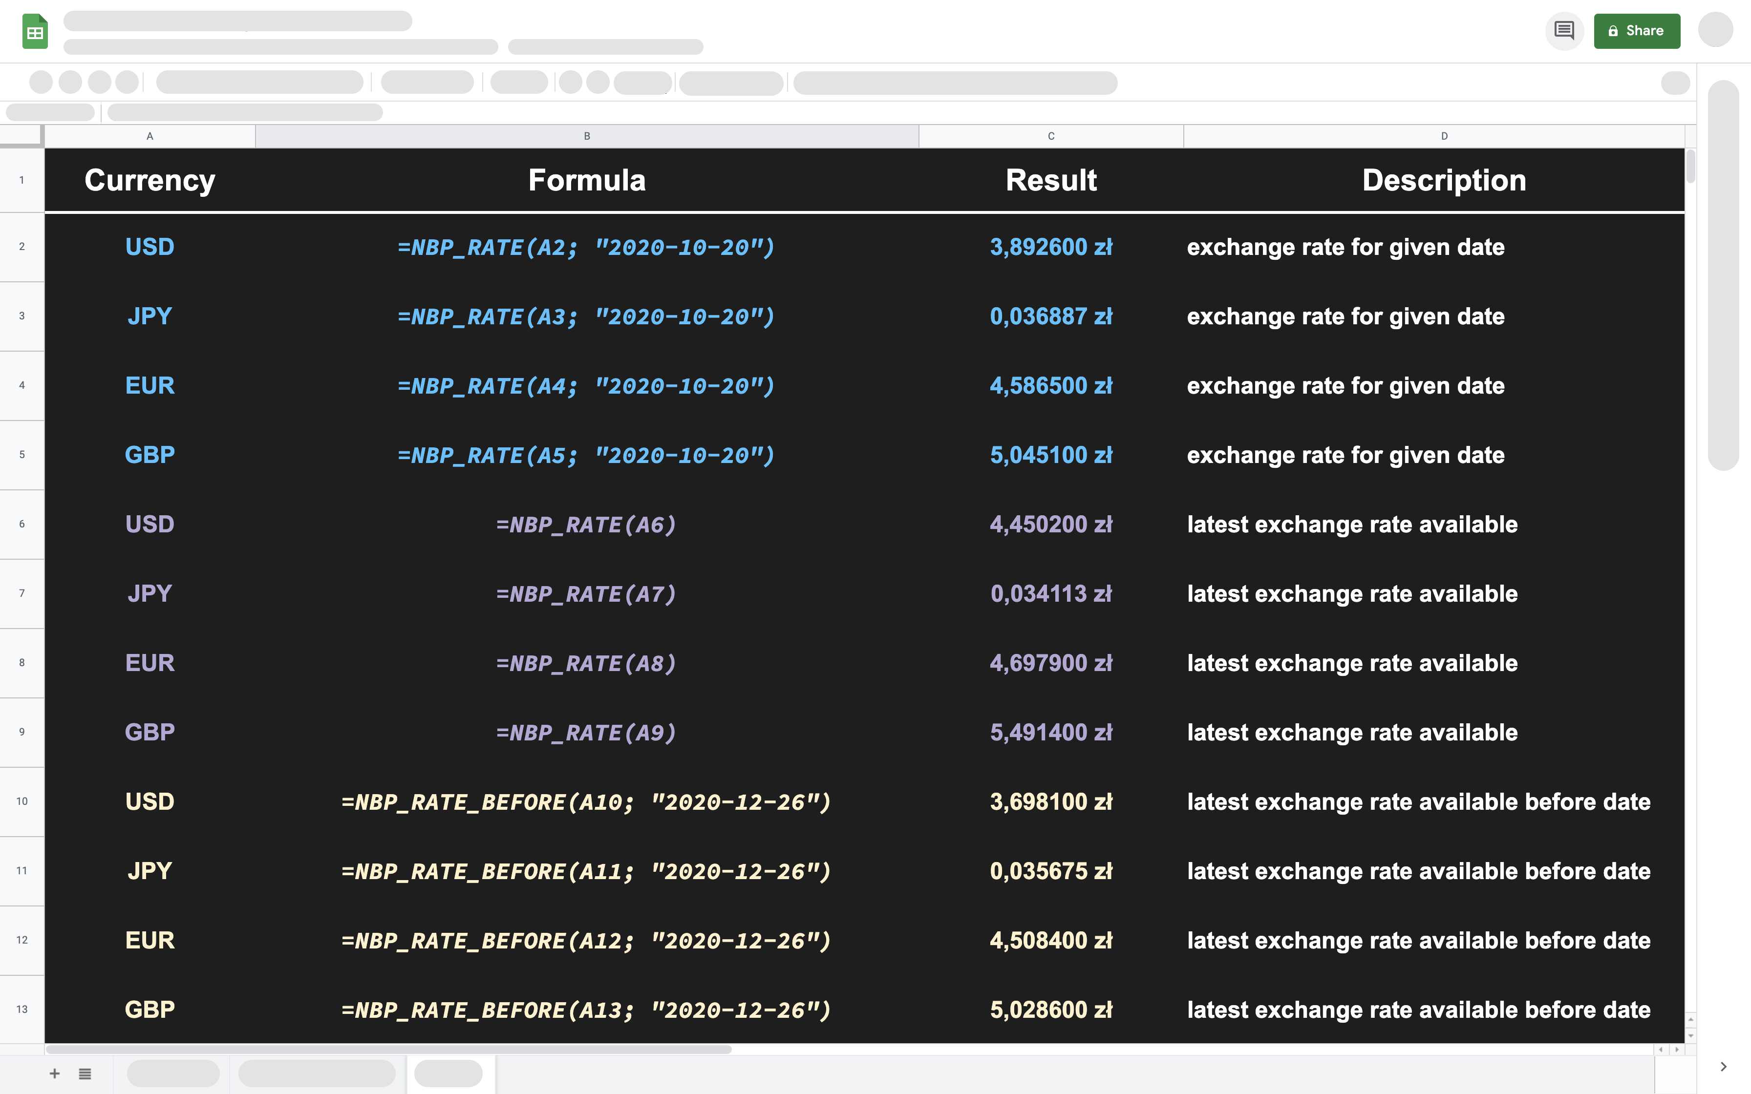Click the user account avatar circle
Viewport: 1751px width, 1094px height.
tap(1715, 30)
